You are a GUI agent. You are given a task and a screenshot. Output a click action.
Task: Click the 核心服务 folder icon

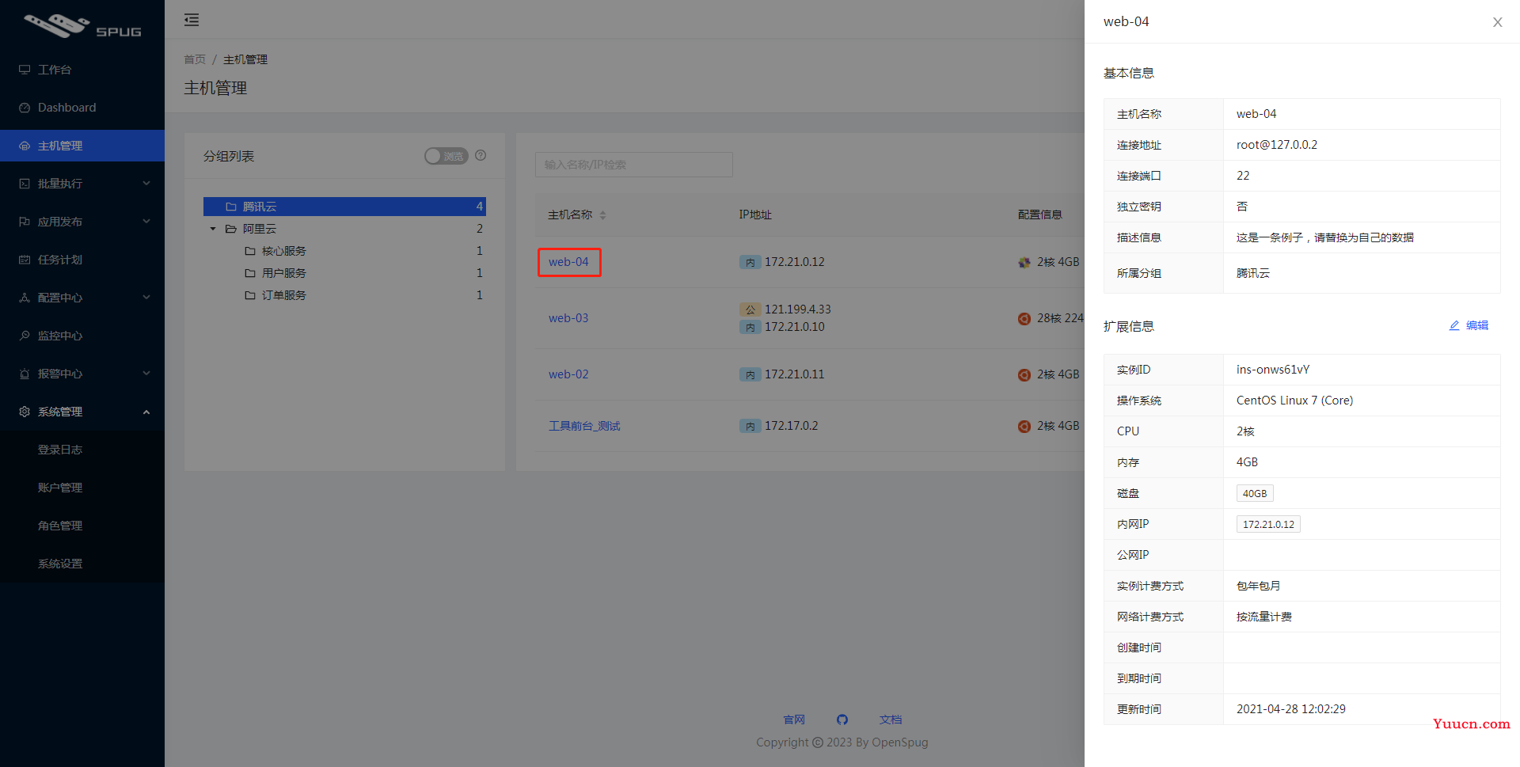(250, 251)
